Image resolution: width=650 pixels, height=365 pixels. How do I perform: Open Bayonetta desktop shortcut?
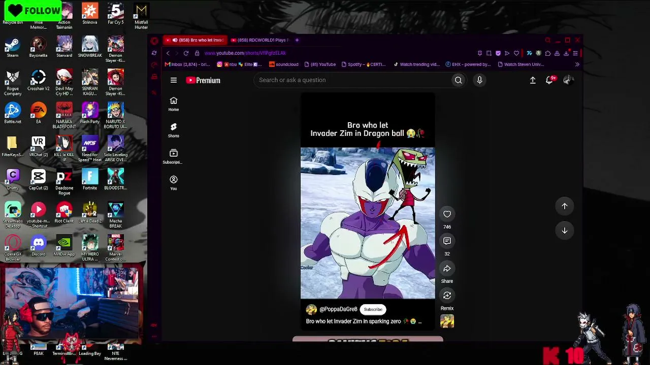coord(38,48)
